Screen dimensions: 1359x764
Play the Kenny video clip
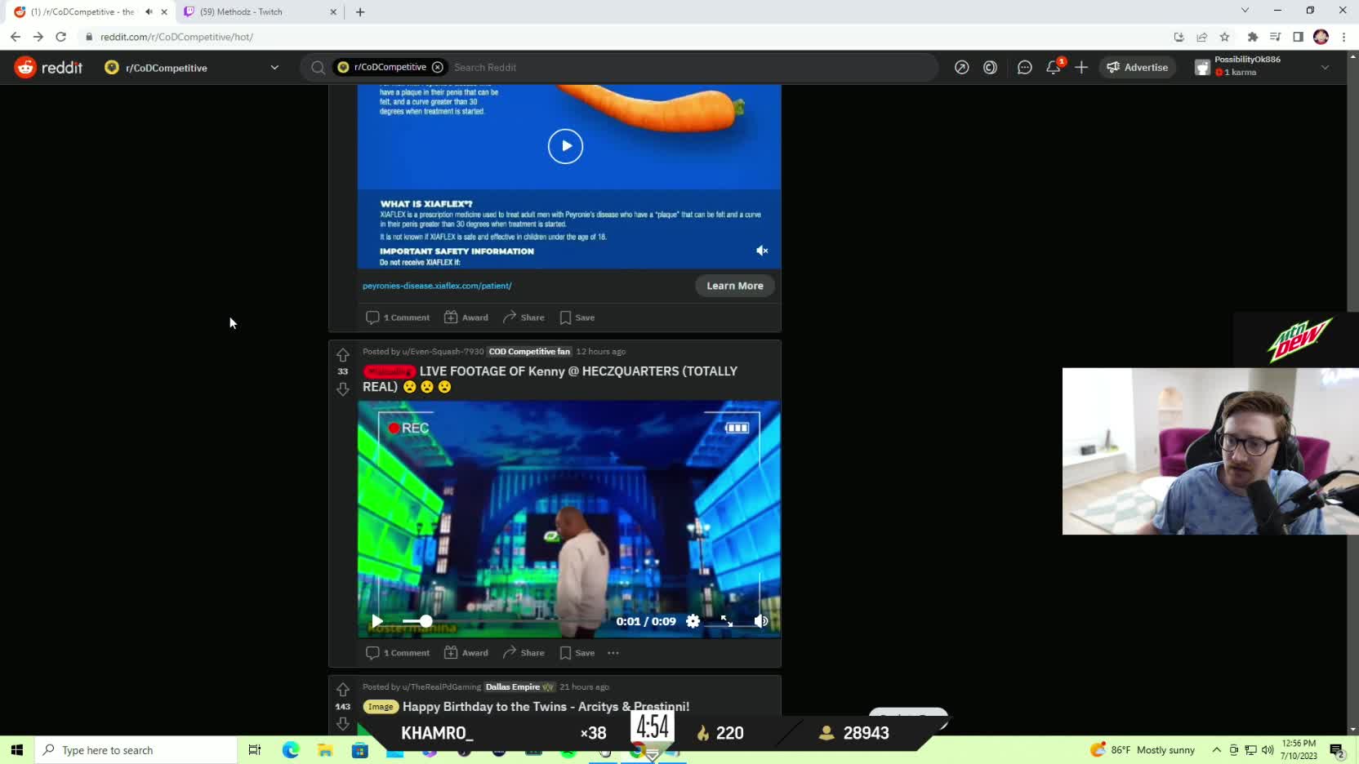377,621
